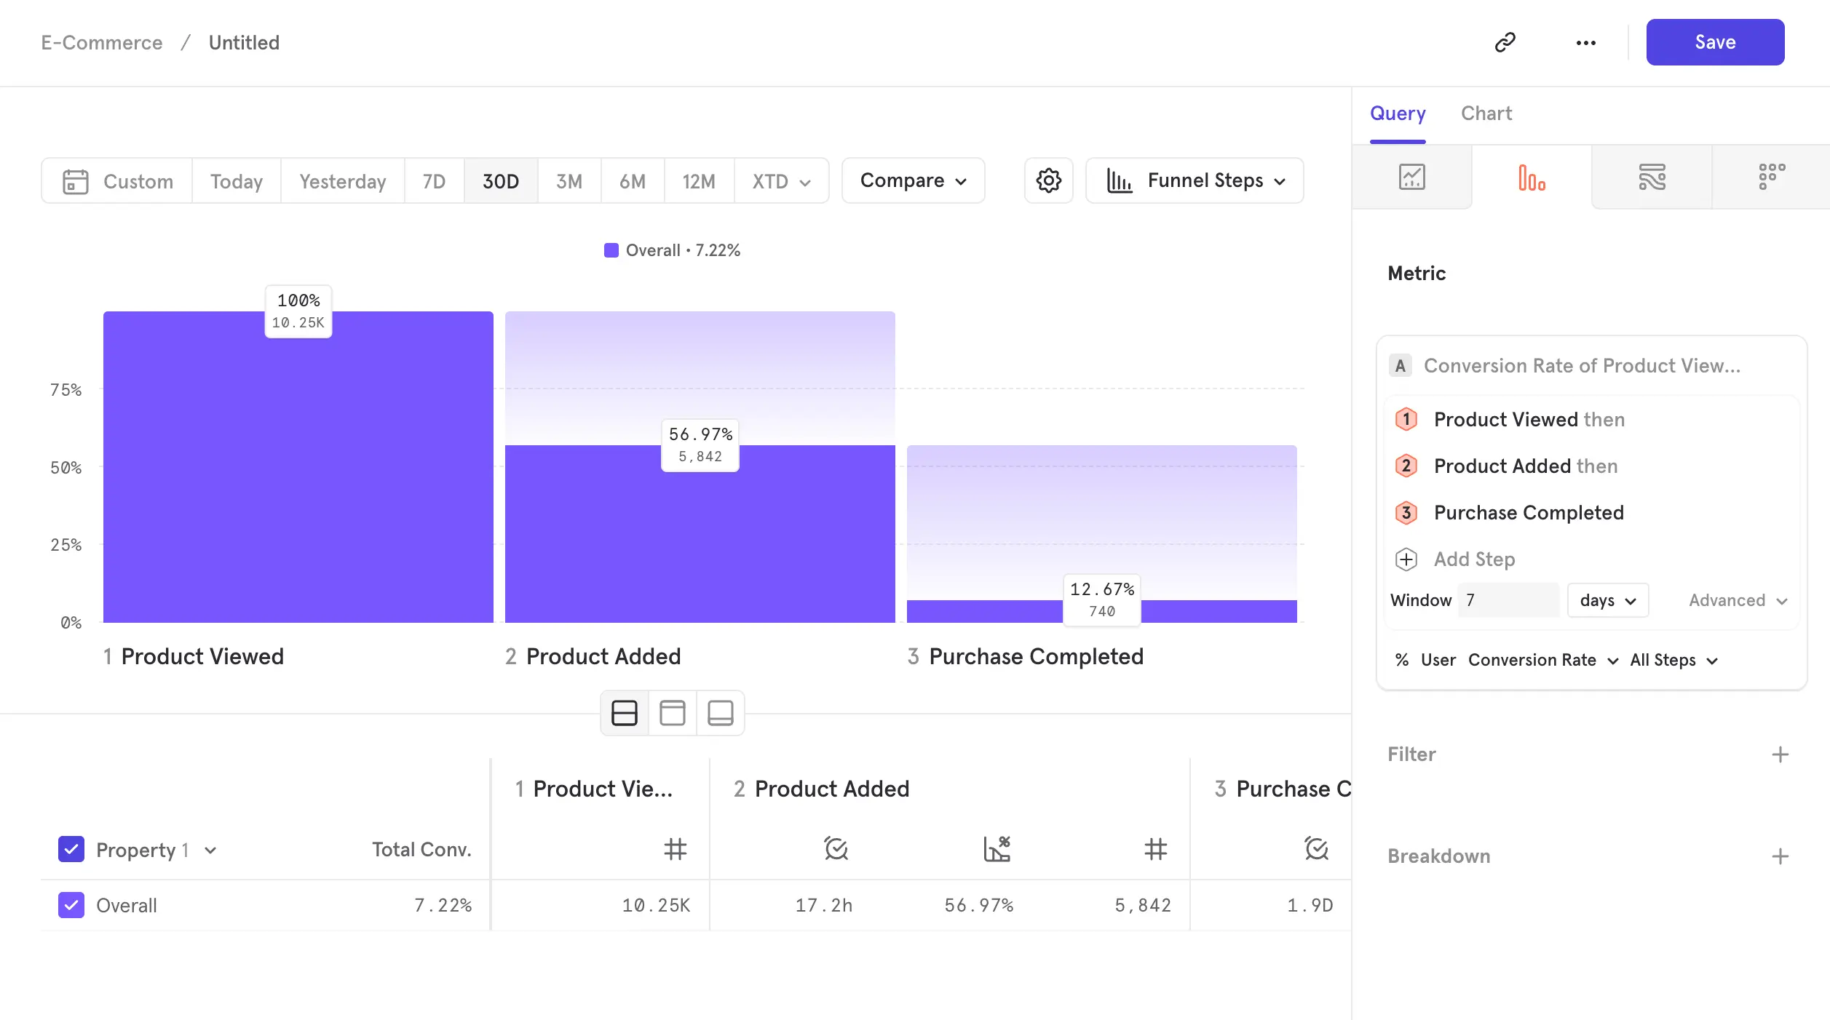Switch to the flow/sankey visualization icon

1652,177
